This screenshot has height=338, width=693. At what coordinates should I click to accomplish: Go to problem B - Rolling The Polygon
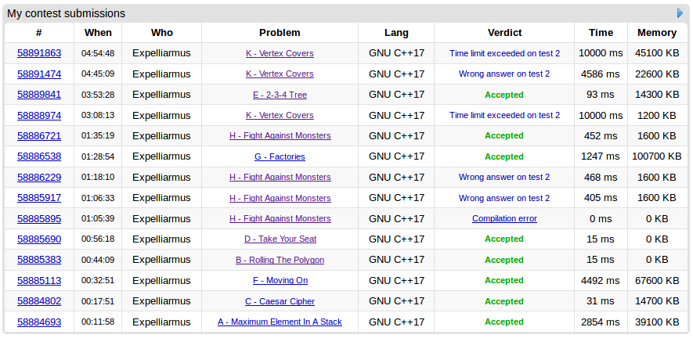click(280, 260)
